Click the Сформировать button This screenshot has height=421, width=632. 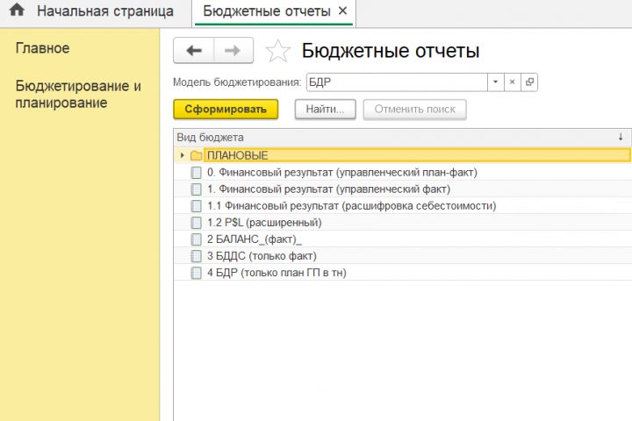tap(226, 109)
